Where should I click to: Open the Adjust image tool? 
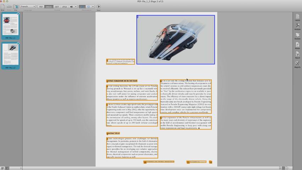297,54
